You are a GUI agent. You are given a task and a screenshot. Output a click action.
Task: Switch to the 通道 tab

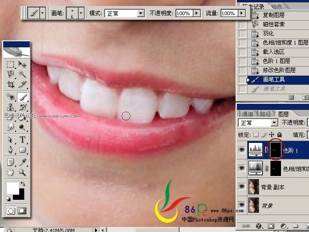(247, 114)
